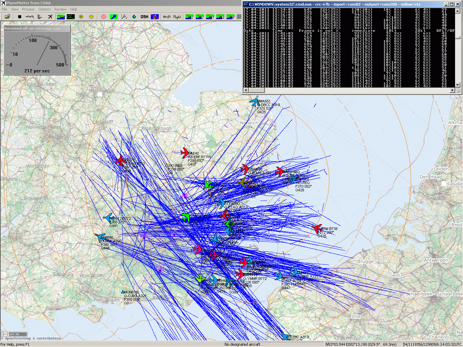Click the 212 per sec gauge reading
The height and width of the screenshot is (347, 463).
pyautogui.click(x=37, y=71)
